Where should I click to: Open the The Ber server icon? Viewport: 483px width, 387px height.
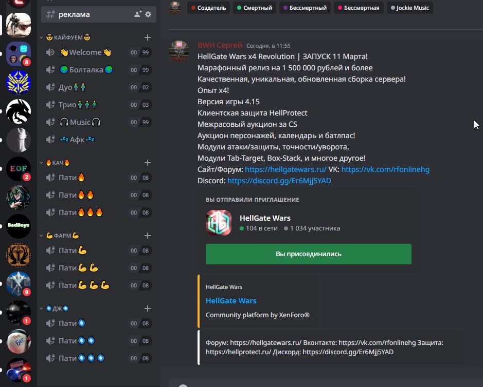[x=19, y=341]
